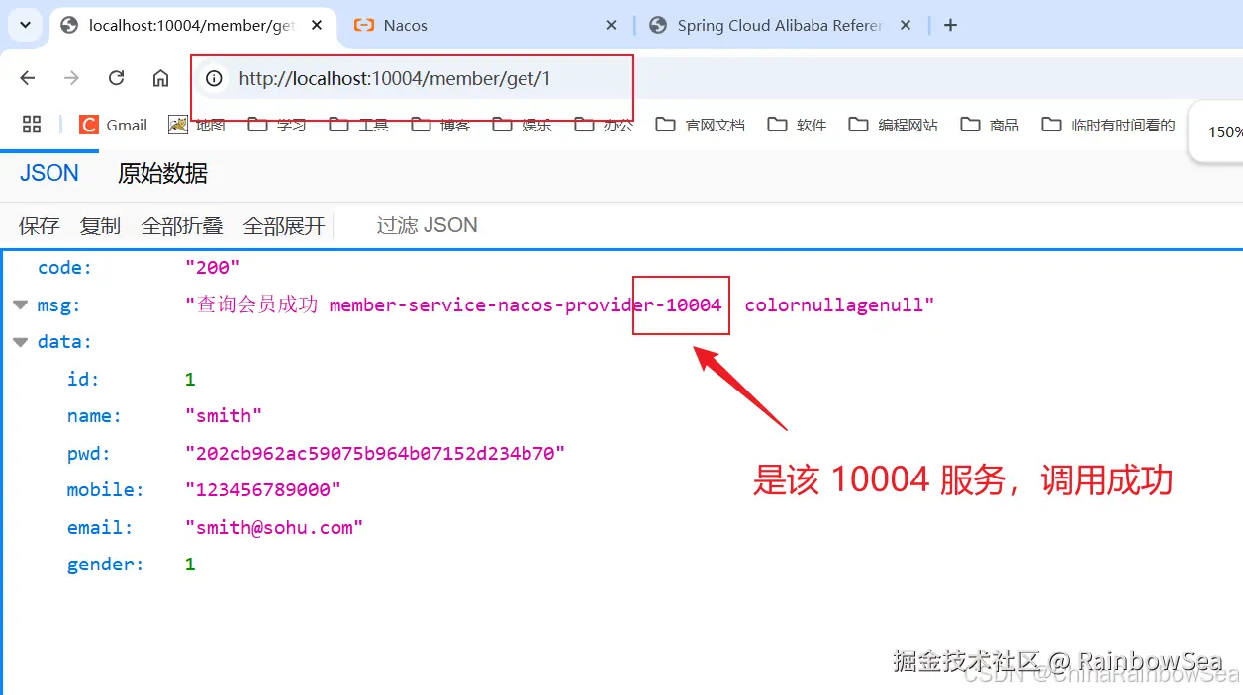Image resolution: width=1243 pixels, height=695 pixels.
Task: Switch to the Spring Cloud Alibaba Reference tab
Action: (777, 25)
